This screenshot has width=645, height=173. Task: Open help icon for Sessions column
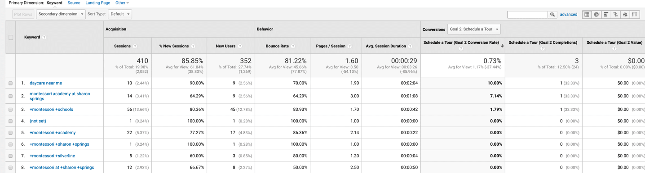coord(135,46)
